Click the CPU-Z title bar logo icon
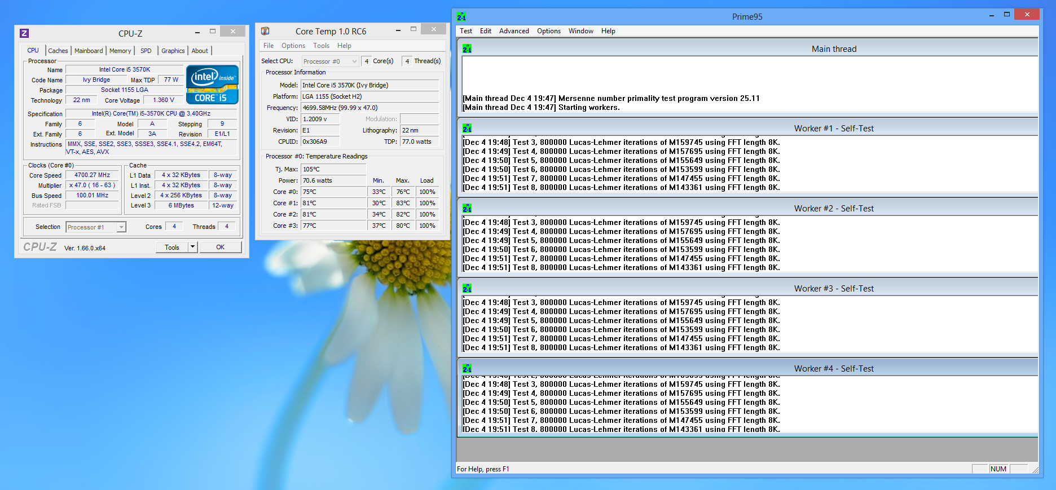Viewport: 1056px width, 490px height. point(24,33)
